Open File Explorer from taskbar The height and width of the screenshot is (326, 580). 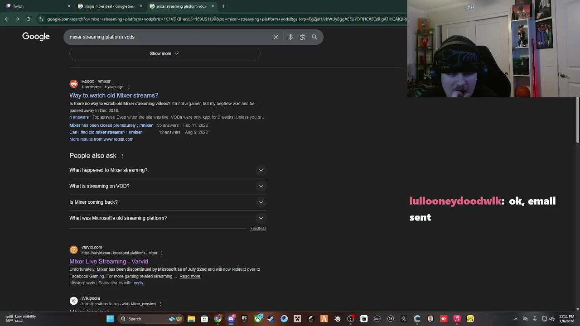tap(191, 319)
